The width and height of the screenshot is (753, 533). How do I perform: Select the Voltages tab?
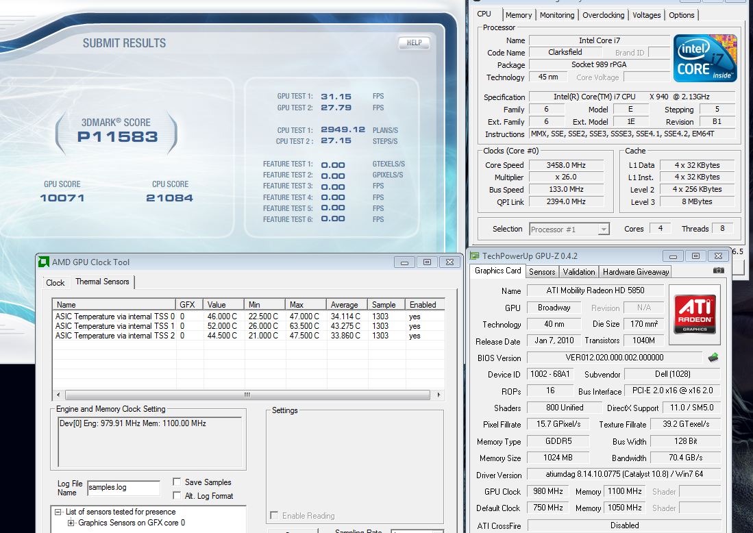[646, 15]
